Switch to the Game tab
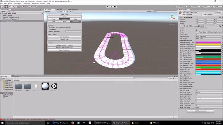This screenshot has width=223, height=125. [x=60, y=10]
